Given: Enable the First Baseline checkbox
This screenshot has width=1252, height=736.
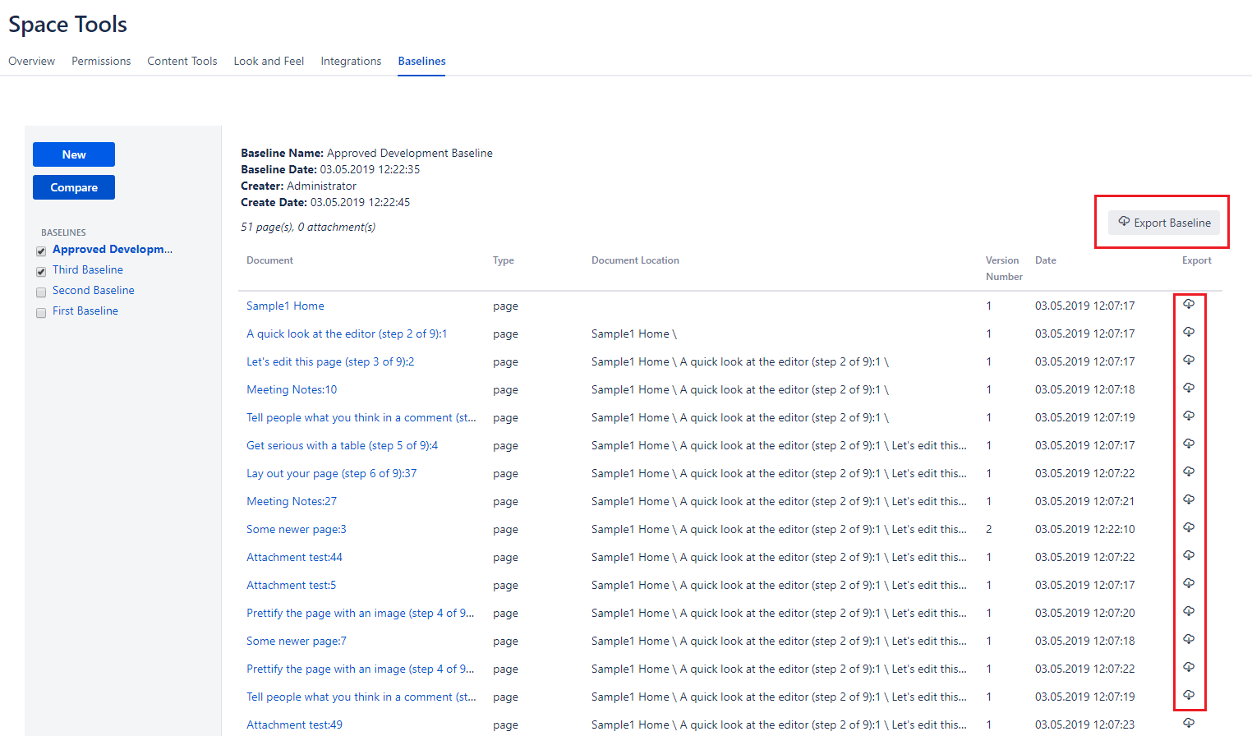Looking at the screenshot, I should (x=41, y=313).
